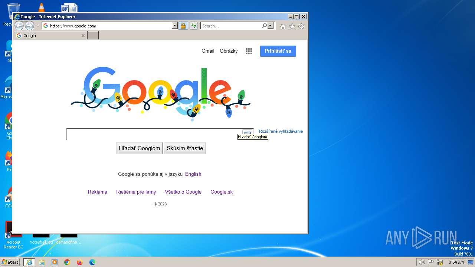
Task: Launch Firefox from the taskbar
Action: tap(80, 262)
